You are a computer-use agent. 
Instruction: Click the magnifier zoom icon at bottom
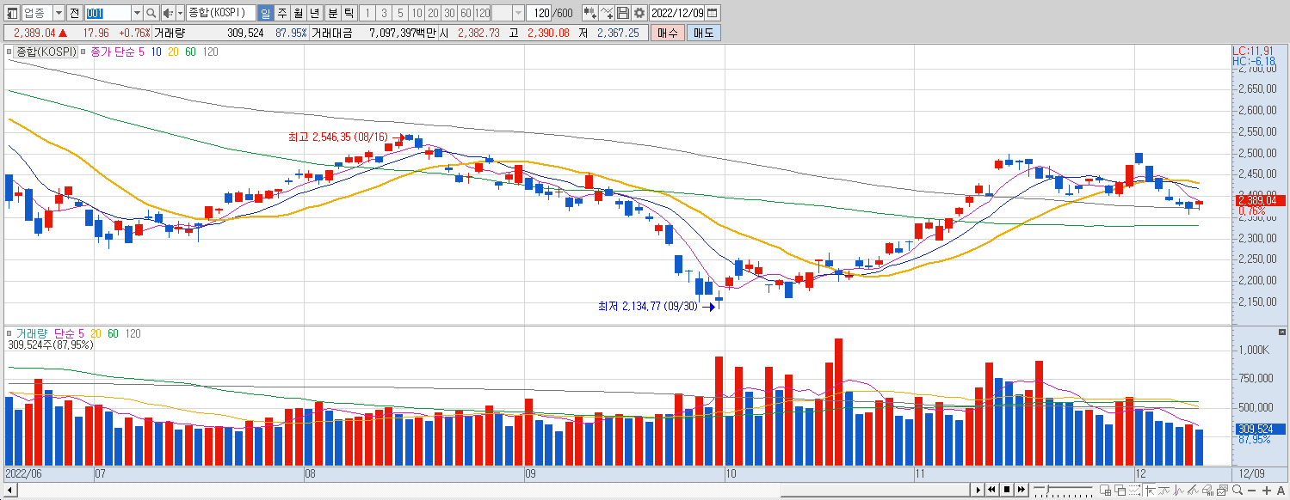[1237, 490]
